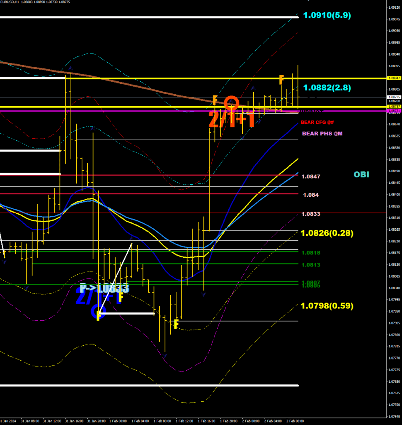The height and width of the screenshot is (425, 402).
Task: Click the cyan 1.0882(2.8) level label
Action: coord(327,88)
